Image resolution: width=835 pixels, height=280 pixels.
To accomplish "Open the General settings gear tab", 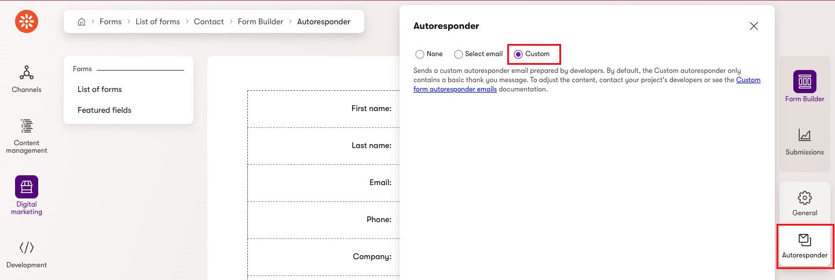I will [804, 197].
